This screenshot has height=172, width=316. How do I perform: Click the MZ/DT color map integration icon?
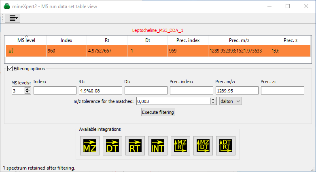click(x=203, y=145)
